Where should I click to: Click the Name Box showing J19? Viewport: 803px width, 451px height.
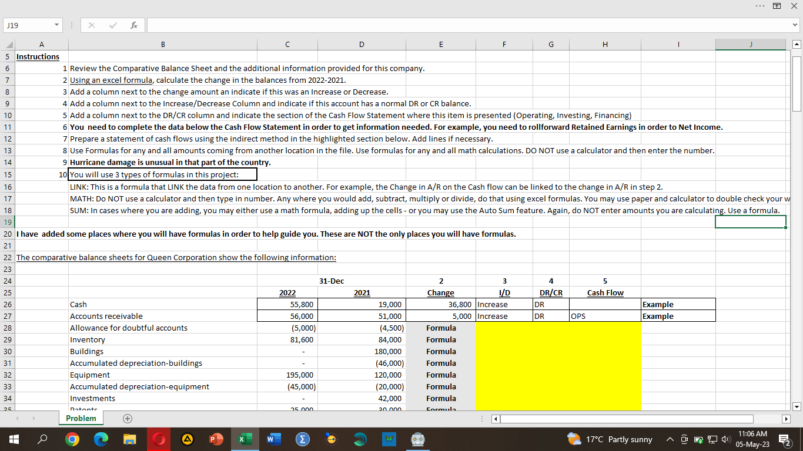[x=28, y=26]
